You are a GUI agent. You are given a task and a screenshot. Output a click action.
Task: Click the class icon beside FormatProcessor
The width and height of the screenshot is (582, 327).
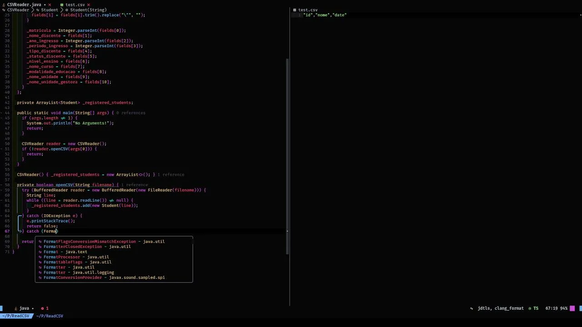pos(40,257)
